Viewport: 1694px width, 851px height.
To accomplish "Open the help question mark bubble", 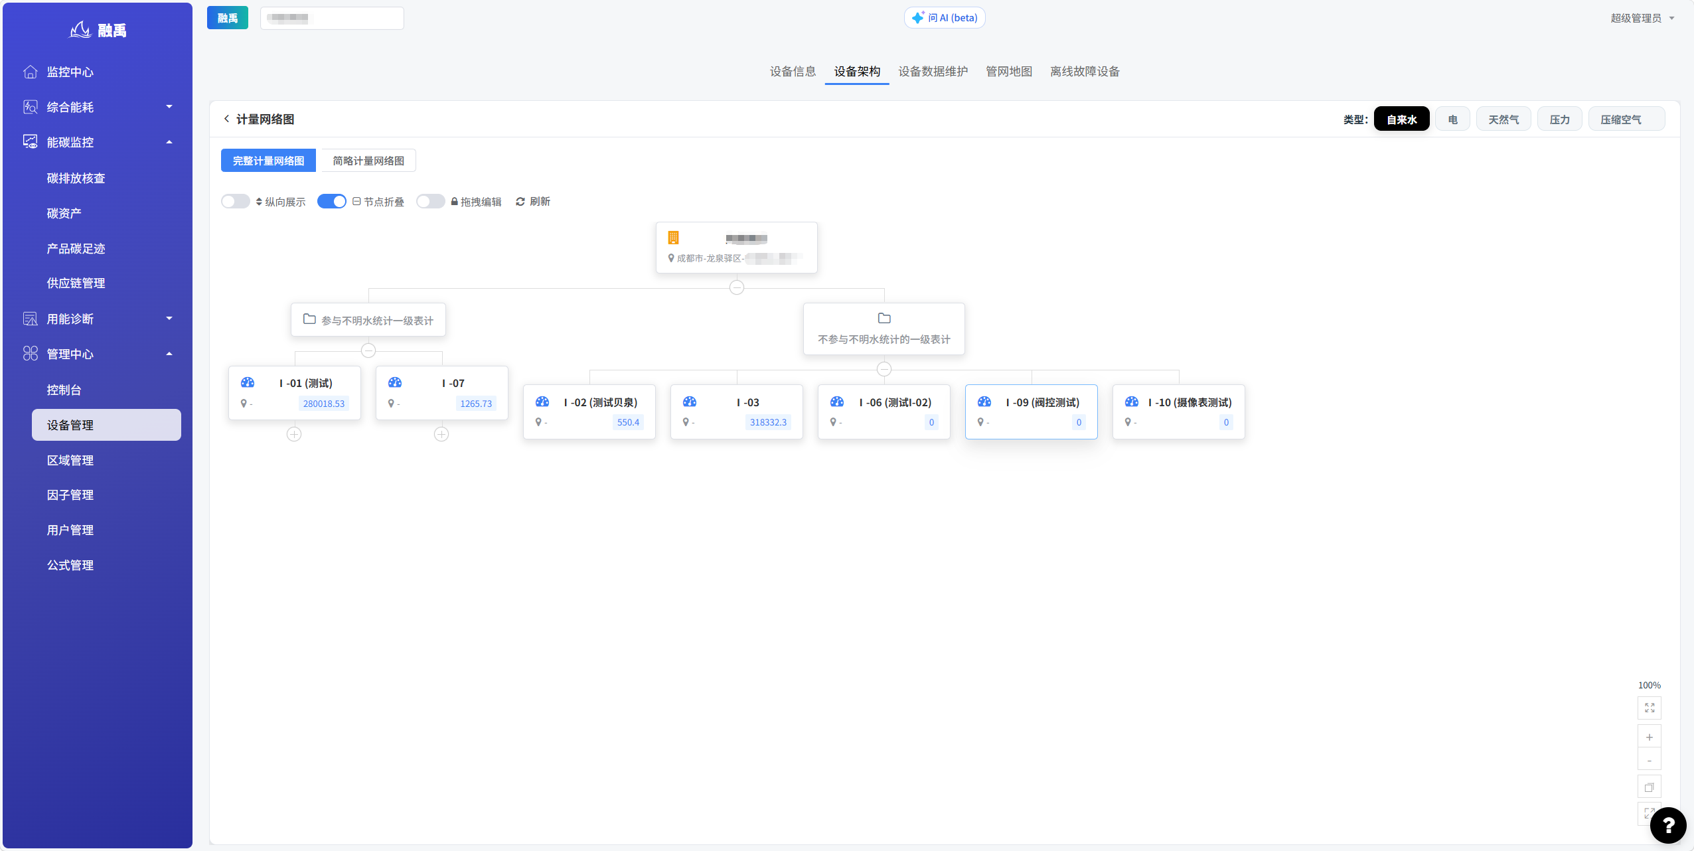I will pyautogui.click(x=1667, y=825).
